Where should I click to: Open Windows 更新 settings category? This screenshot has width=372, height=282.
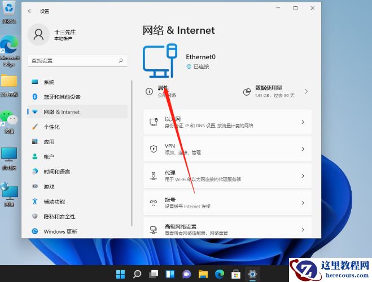[77, 231]
